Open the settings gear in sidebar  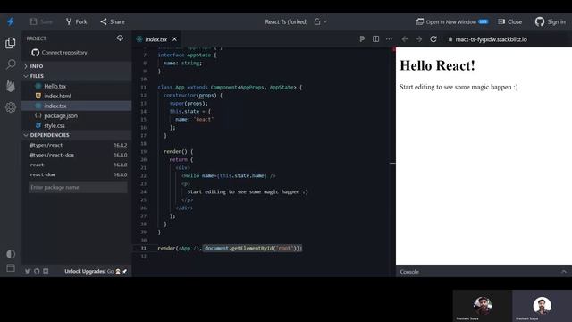11,107
